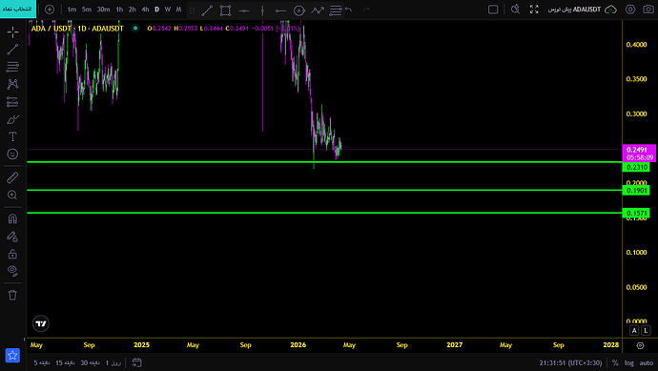Select vertical line tool in favorites toolbar
Viewport: 658px width, 371px height.
[262, 10]
